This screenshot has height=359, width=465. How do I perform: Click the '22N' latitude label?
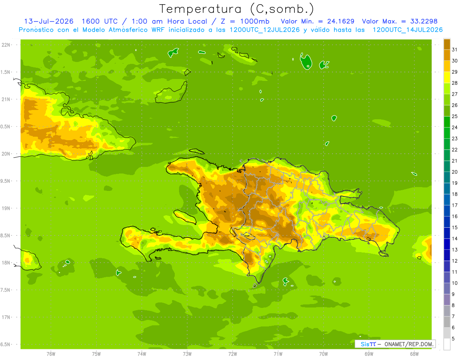pyautogui.click(x=6, y=45)
